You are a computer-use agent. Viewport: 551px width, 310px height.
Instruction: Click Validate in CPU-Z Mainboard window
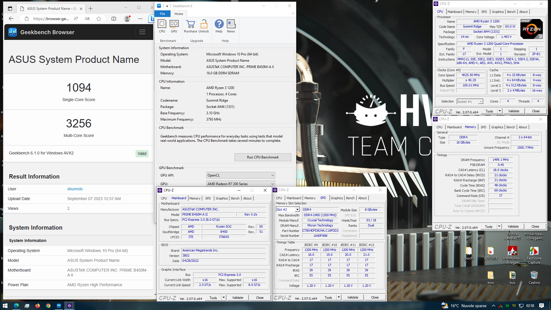pos(238,298)
